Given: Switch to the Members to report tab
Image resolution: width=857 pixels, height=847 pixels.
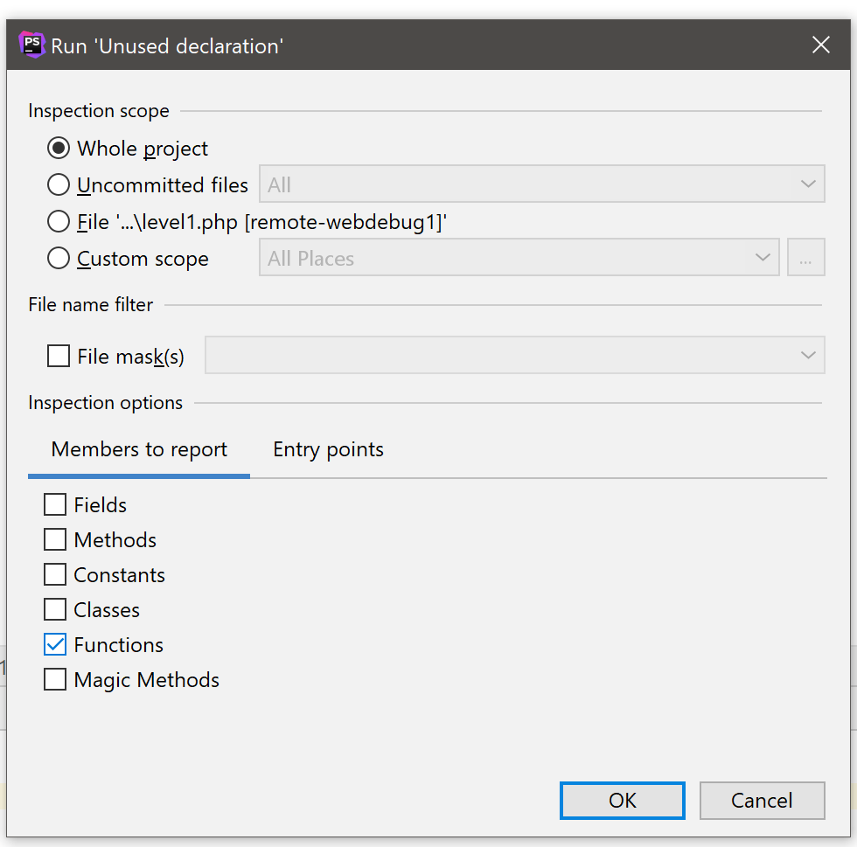Looking at the screenshot, I should [139, 450].
